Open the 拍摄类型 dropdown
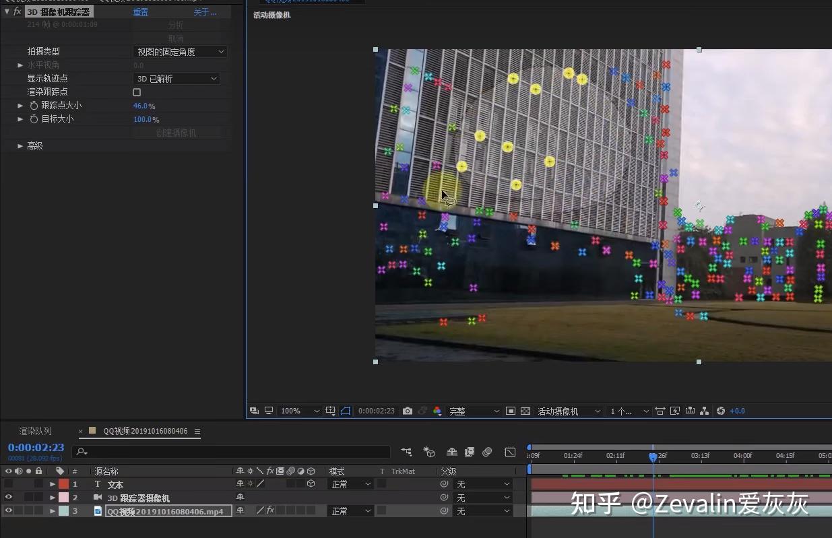The height and width of the screenshot is (538, 832). click(180, 52)
